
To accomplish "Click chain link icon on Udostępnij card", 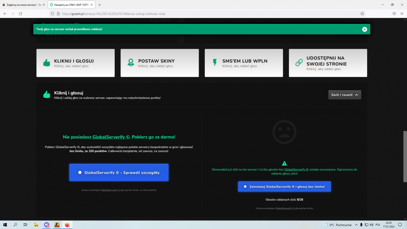I will [x=299, y=63].
